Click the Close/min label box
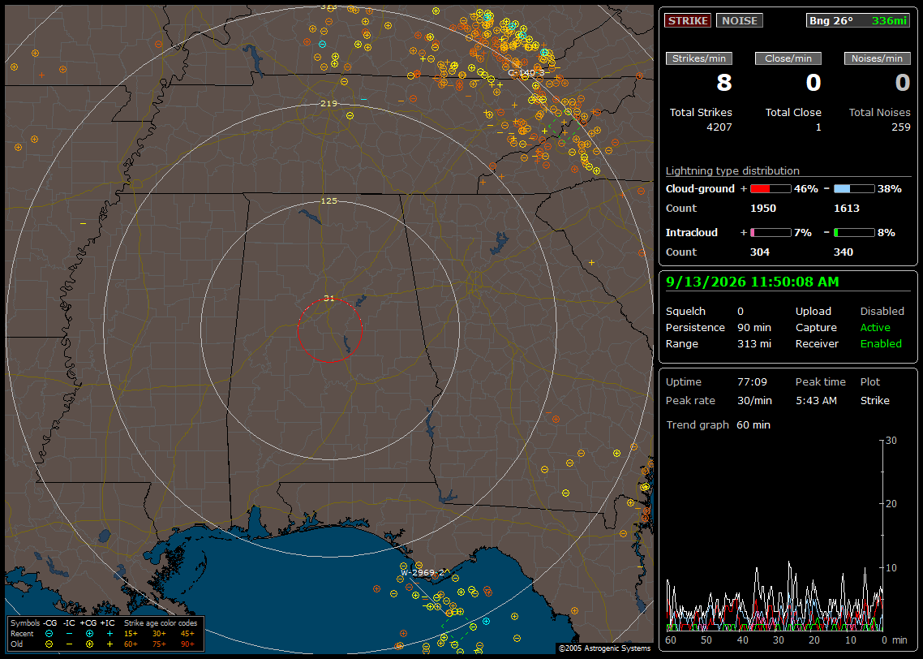Screen dimensions: 923x659 click(788, 58)
